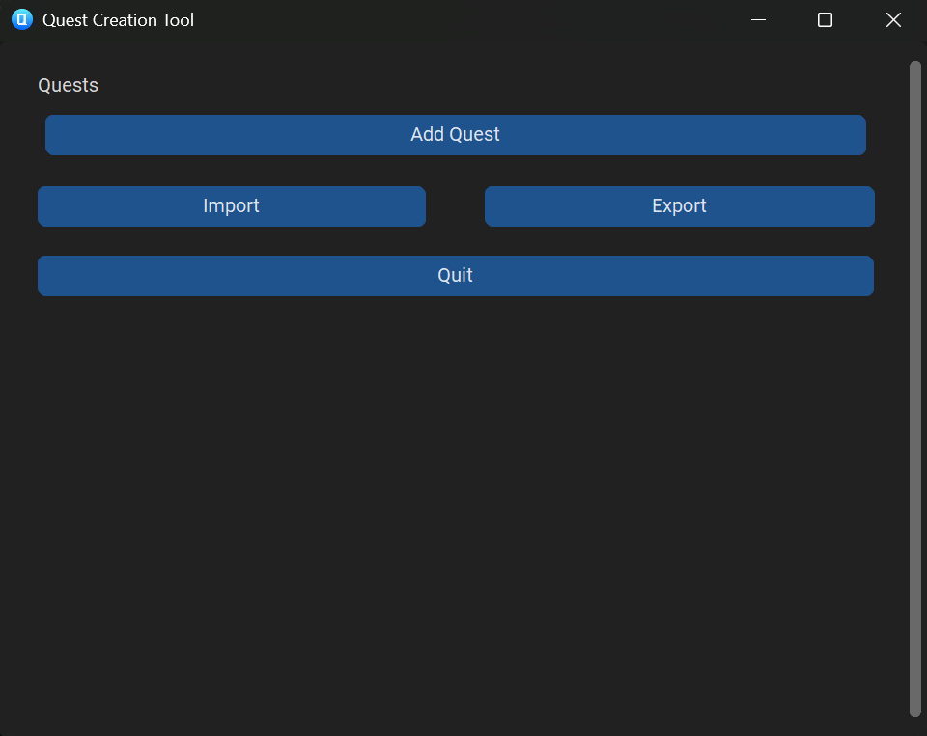The width and height of the screenshot is (927, 736).
Task: Click the Quest Creation Tool app icon
Action: pos(21,19)
